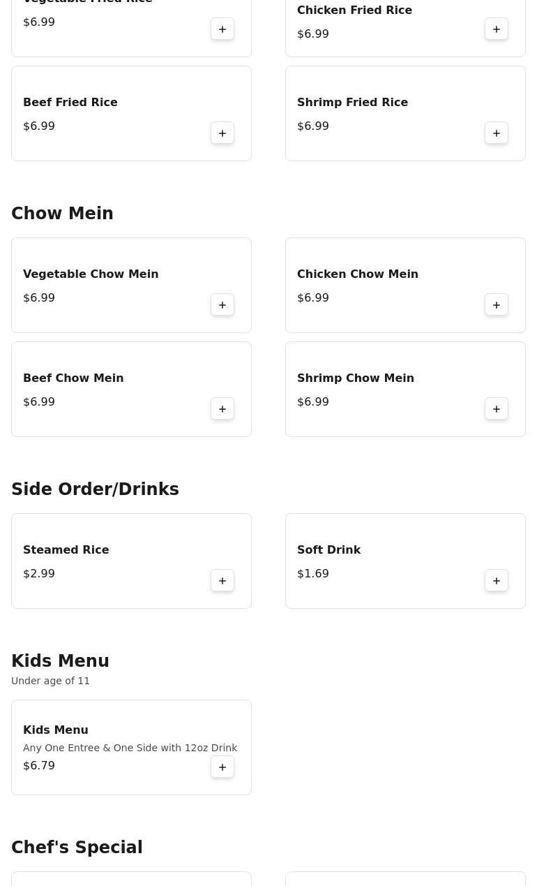Image resolution: width=537 pixels, height=886 pixels.
Task: Add Shrimp Fried Rice to cart
Action: click(x=497, y=133)
